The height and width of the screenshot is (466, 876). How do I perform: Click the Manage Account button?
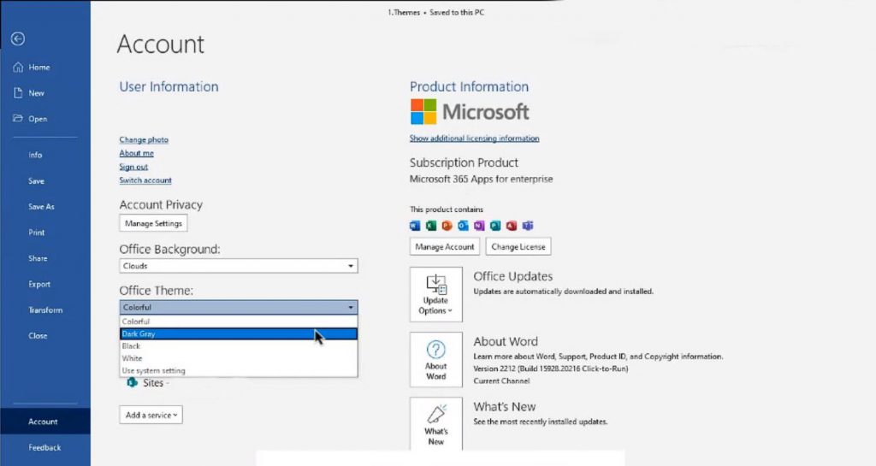pyautogui.click(x=445, y=246)
